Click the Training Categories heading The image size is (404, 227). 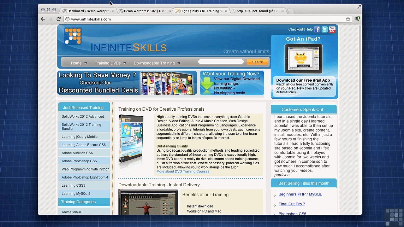tap(78, 202)
